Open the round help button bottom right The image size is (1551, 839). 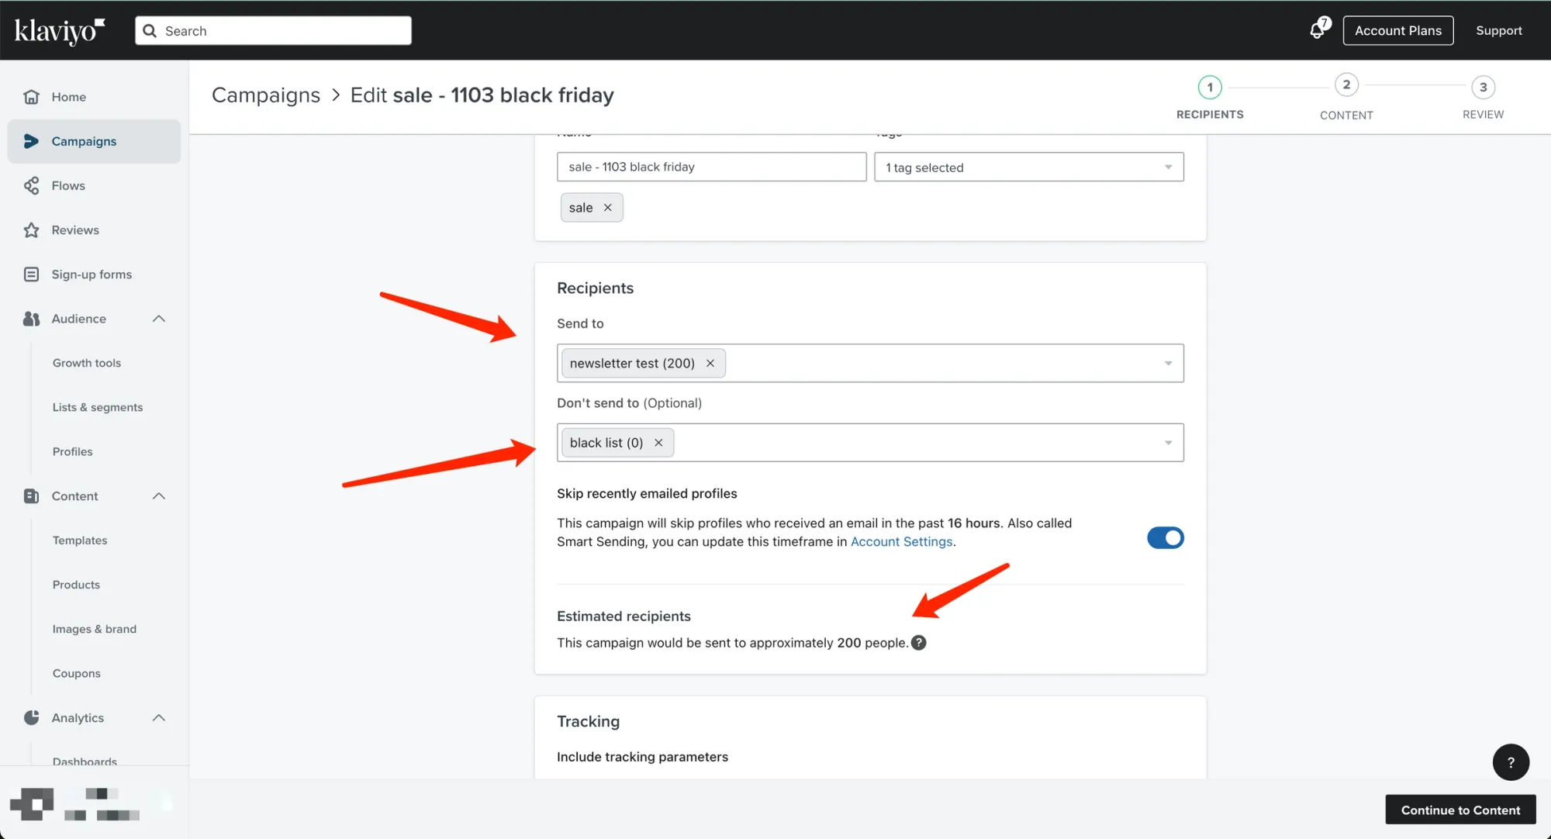point(1511,762)
